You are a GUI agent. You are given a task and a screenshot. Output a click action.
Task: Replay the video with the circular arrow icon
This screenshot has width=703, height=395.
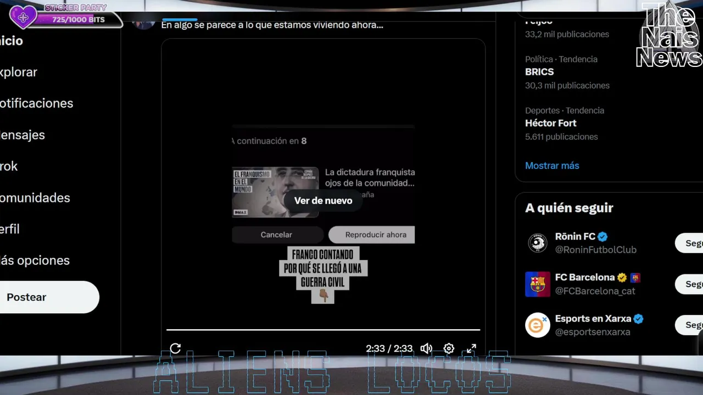pyautogui.click(x=175, y=348)
